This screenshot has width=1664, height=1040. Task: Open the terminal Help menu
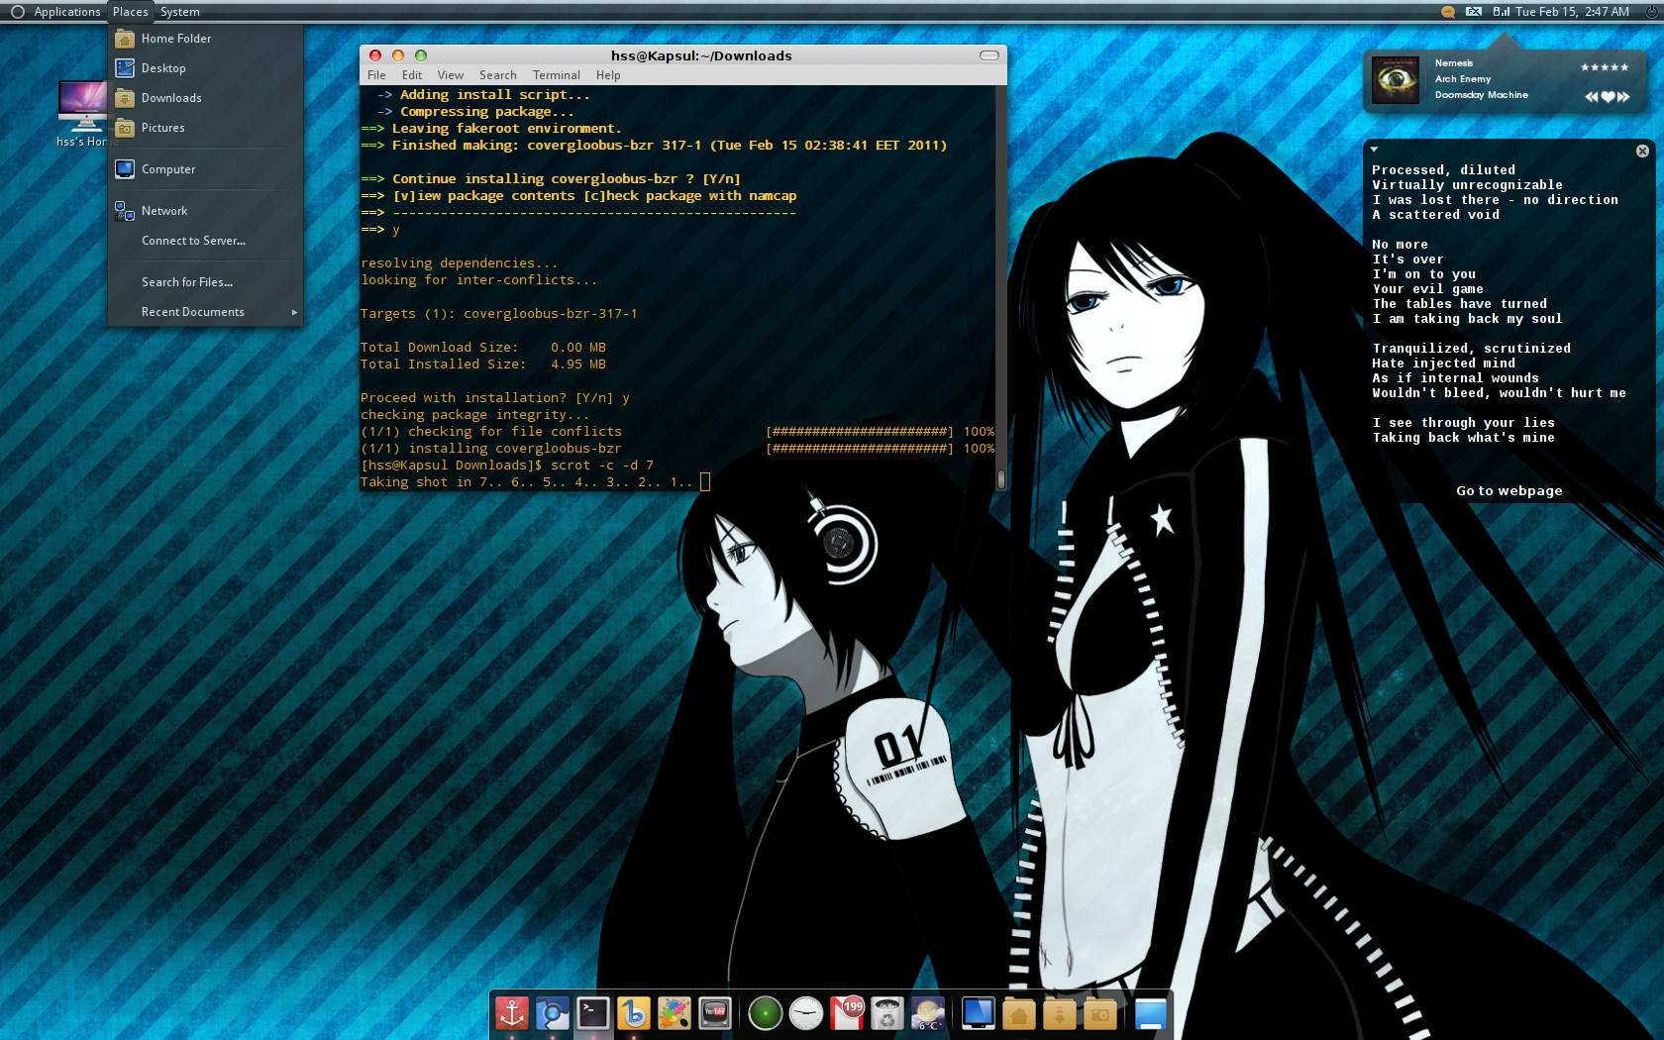608,75
